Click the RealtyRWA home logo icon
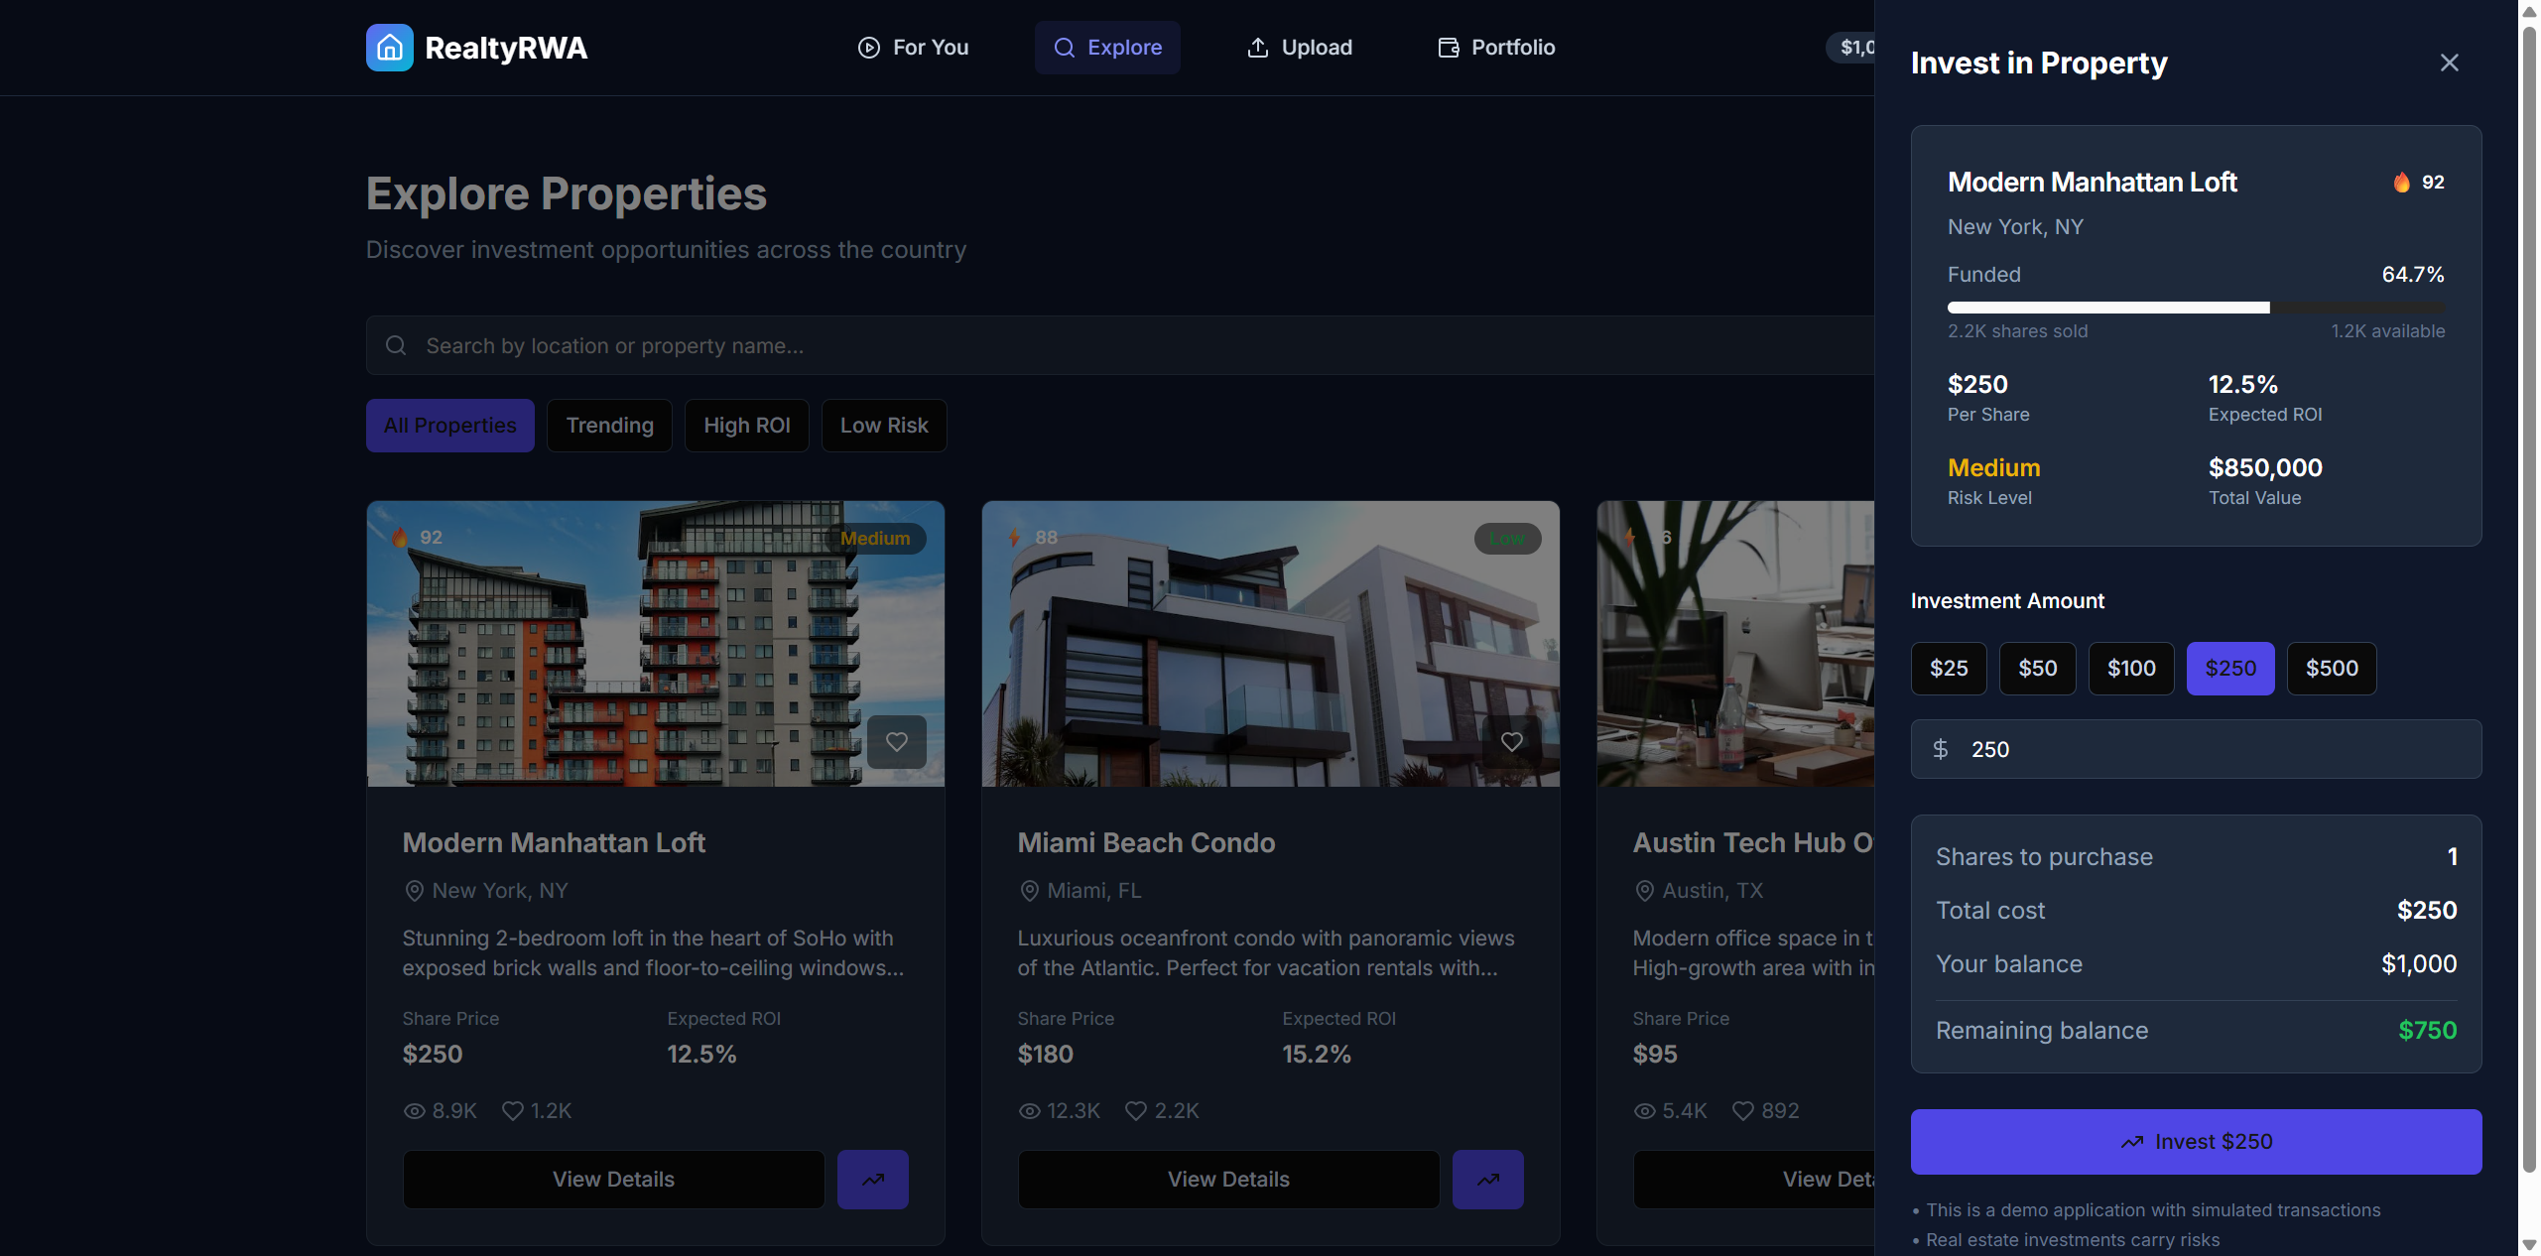 pos(389,48)
